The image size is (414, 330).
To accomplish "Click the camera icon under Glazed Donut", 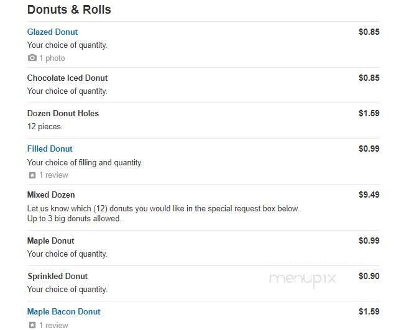I will (32, 58).
